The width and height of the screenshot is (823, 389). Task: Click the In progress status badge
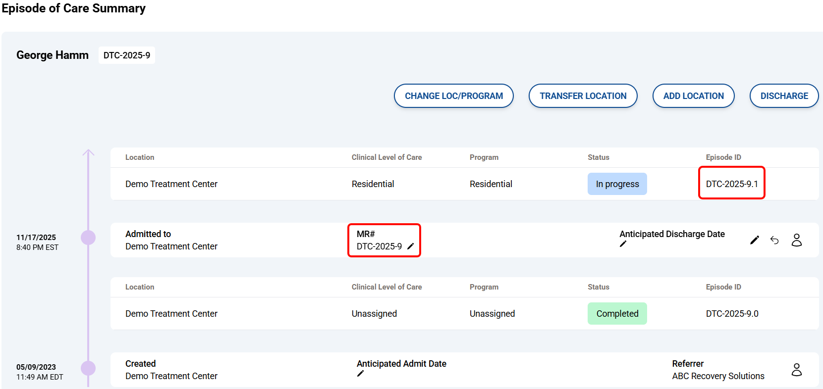click(617, 184)
